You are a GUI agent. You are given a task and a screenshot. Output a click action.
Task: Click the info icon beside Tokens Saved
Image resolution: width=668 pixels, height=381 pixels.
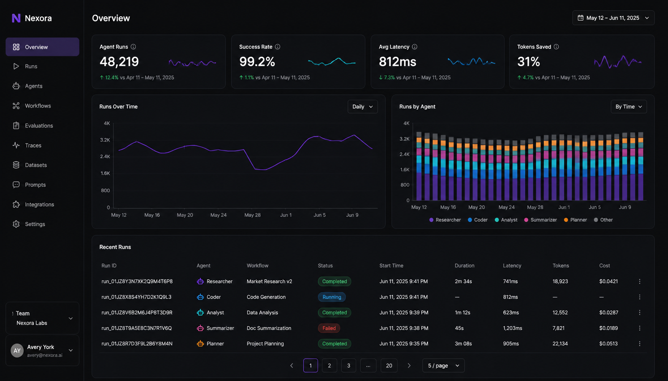click(556, 47)
